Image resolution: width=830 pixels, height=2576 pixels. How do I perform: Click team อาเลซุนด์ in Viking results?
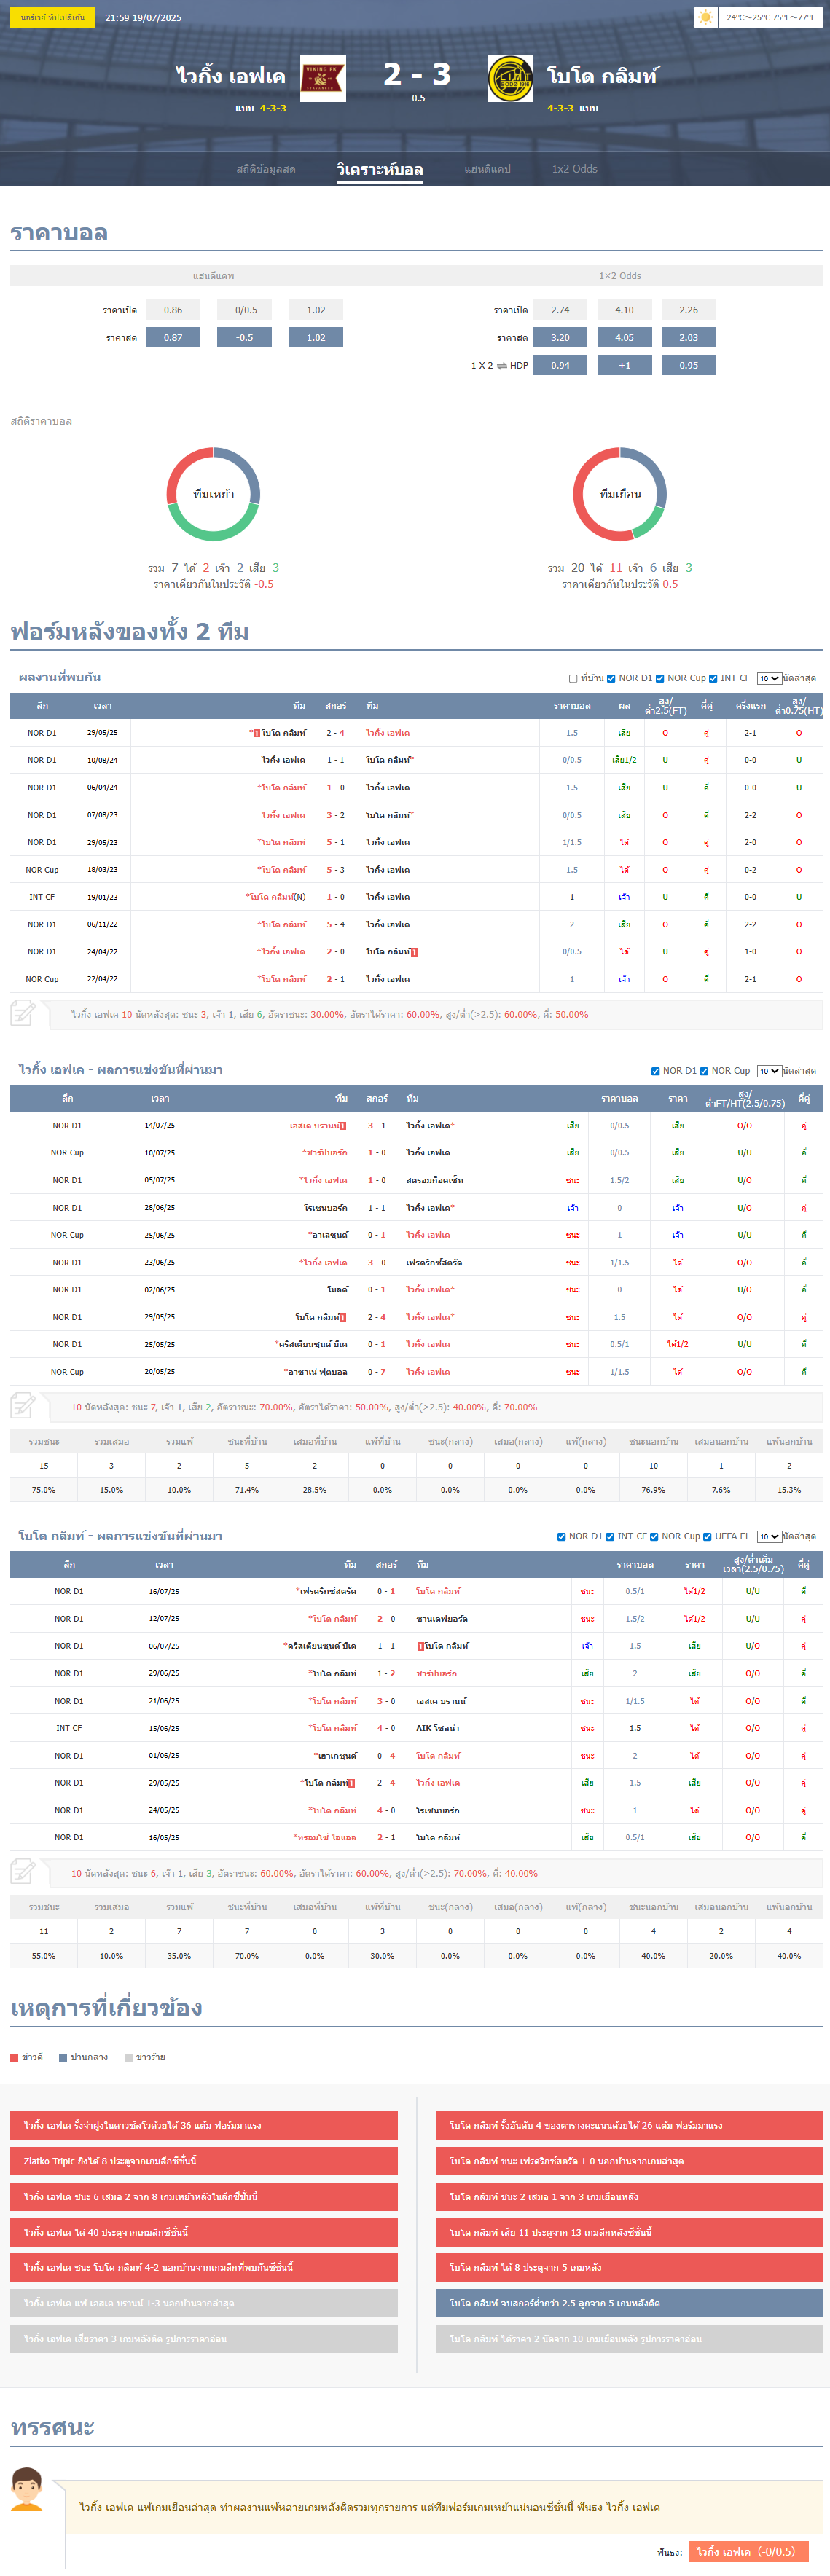coord(329,1235)
